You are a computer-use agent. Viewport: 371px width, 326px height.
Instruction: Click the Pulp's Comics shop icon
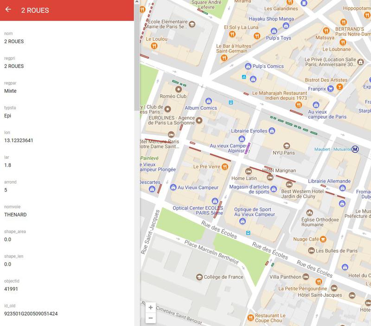[248, 66]
